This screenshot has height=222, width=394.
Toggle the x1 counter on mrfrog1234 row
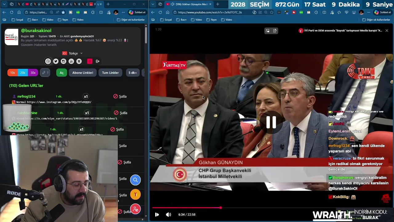point(86,97)
